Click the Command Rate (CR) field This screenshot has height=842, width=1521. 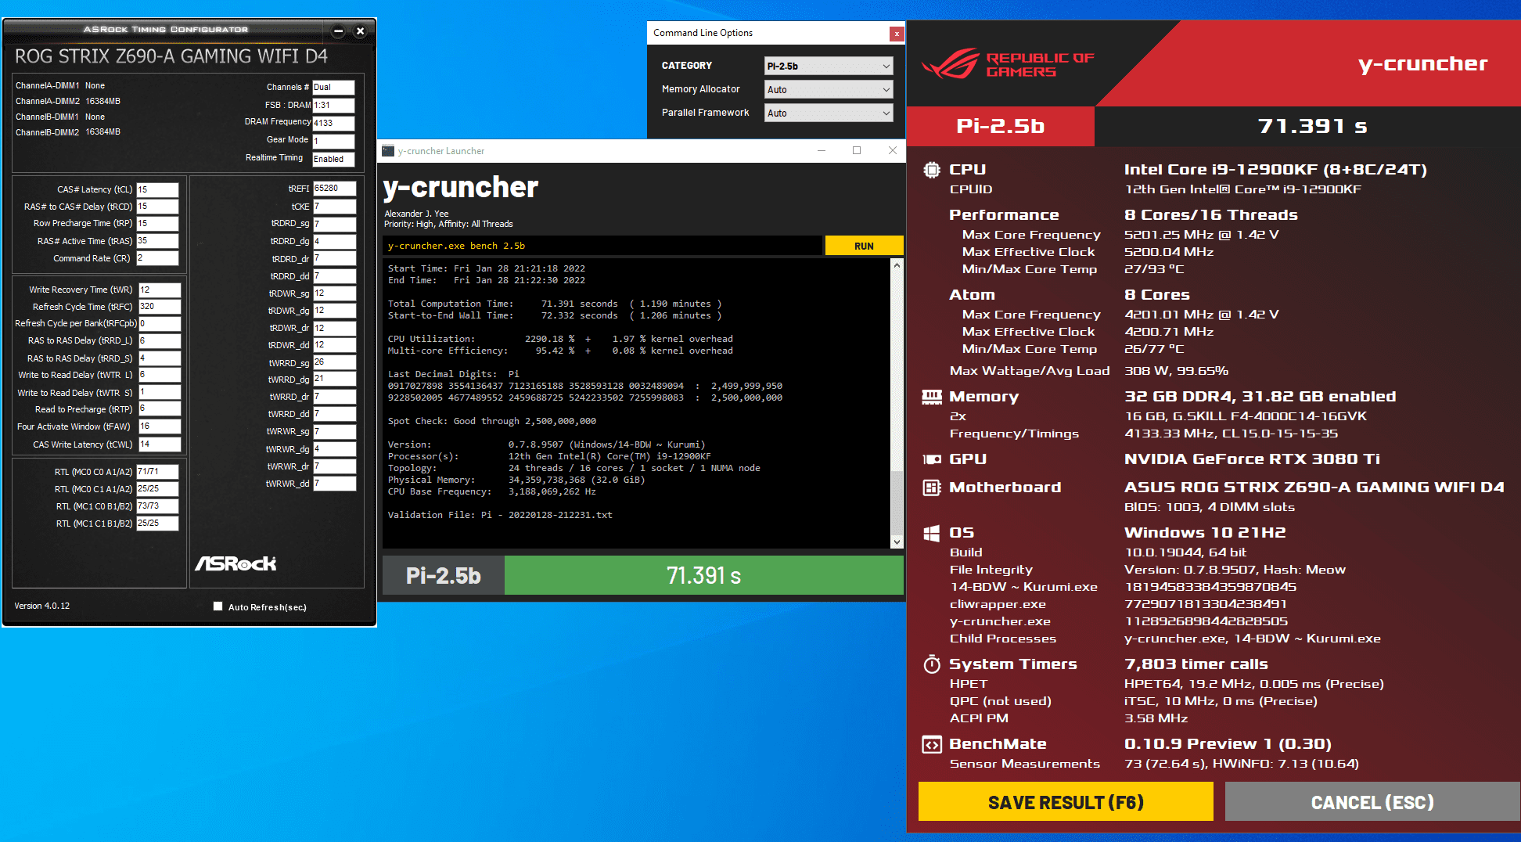(x=157, y=258)
